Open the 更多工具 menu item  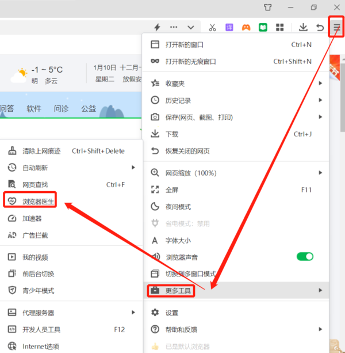pos(178,290)
